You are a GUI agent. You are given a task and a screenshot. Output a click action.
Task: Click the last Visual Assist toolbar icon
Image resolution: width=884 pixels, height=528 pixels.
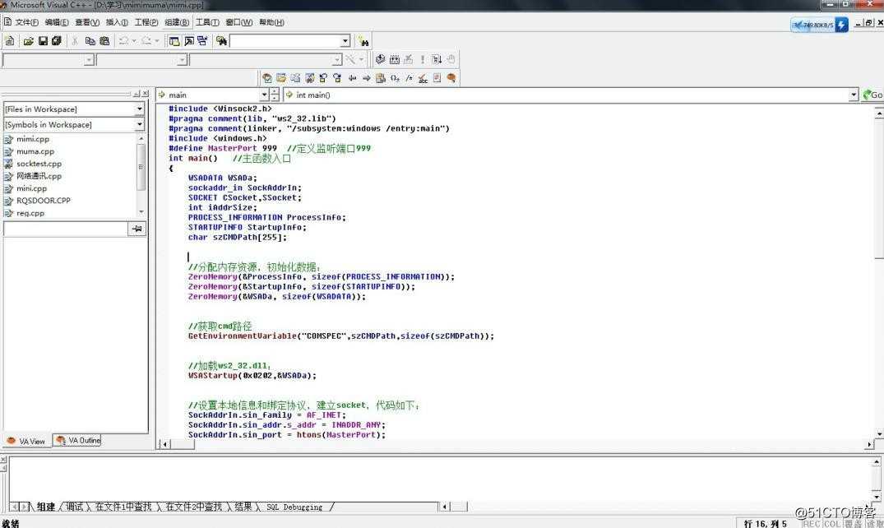pos(451,78)
